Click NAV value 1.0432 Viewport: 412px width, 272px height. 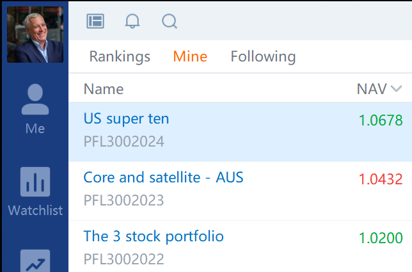(x=381, y=179)
